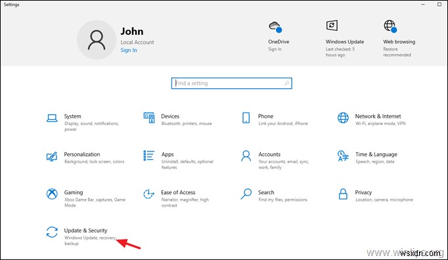Click the Phone title text
Viewport: 448px width, 260px height.
(265, 117)
